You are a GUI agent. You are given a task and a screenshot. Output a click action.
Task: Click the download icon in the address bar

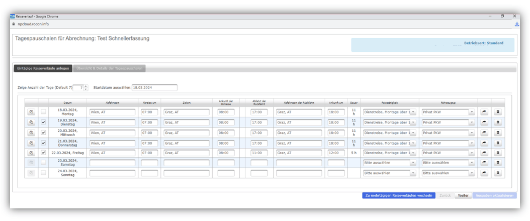click(x=517, y=24)
